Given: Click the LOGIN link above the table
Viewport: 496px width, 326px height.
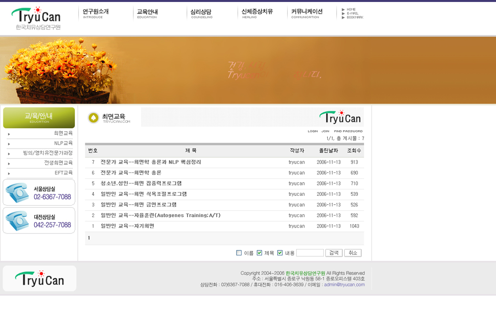Looking at the screenshot, I should pos(312,131).
